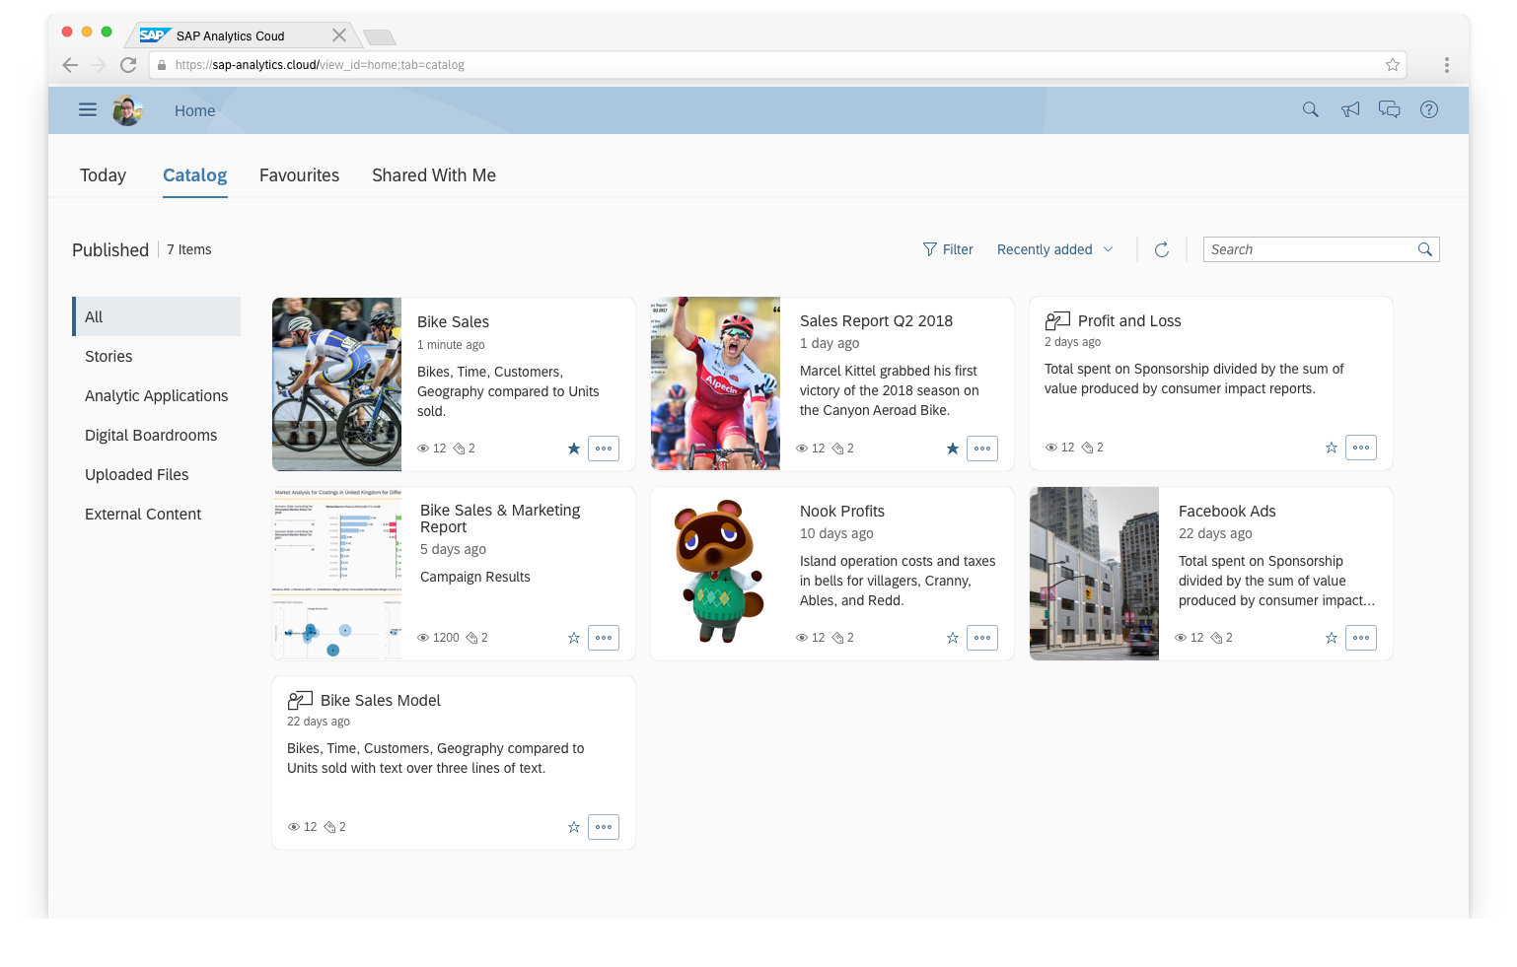
Task: Switch to the Favourites tab
Action: coord(299,175)
